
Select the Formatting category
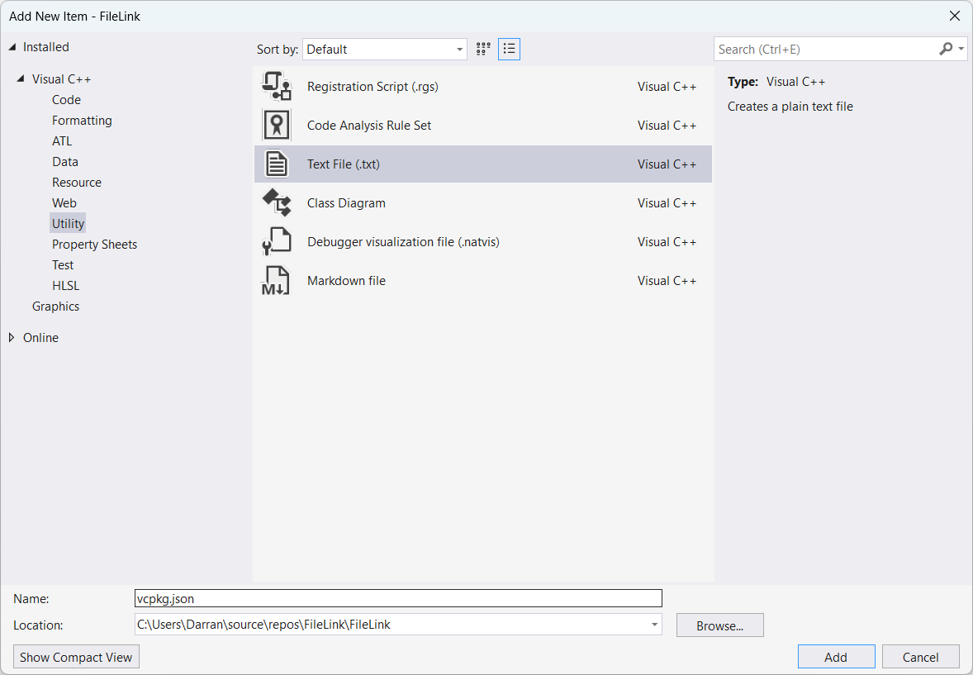click(82, 121)
